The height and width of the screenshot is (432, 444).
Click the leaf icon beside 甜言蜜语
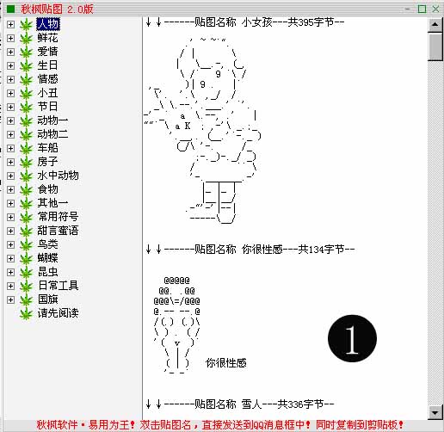coord(26,231)
